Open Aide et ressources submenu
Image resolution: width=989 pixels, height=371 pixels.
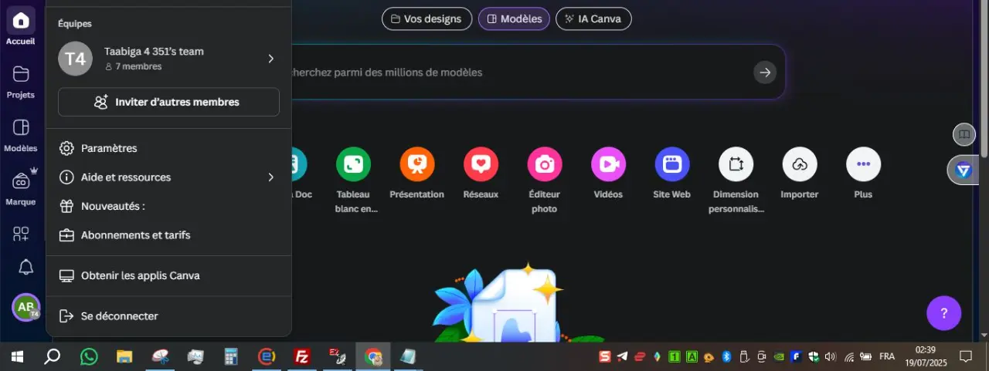[x=168, y=177]
